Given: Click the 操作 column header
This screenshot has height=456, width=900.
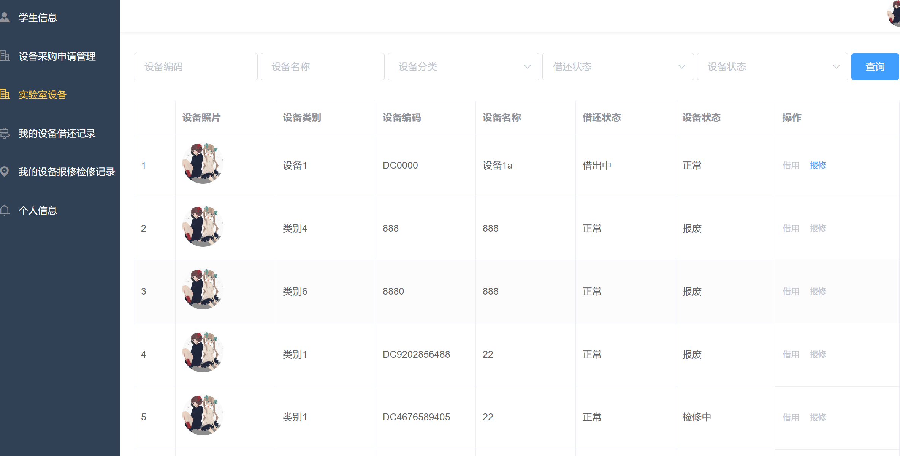Looking at the screenshot, I should click(x=791, y=118).
